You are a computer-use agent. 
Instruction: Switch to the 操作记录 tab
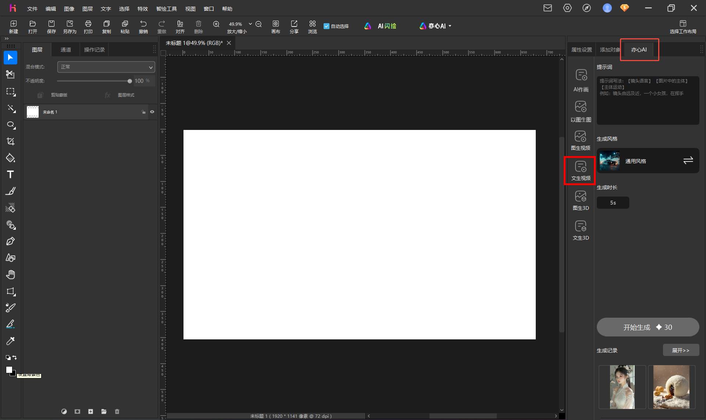coord(95,50)
